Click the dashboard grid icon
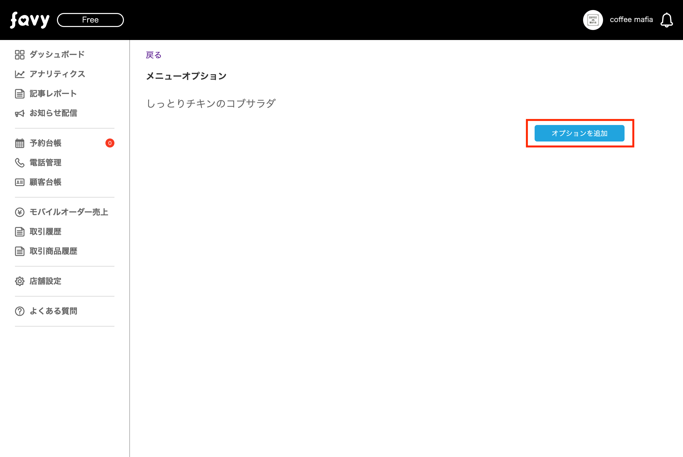The height and width of the screenshot is (457, 683). 19,54
